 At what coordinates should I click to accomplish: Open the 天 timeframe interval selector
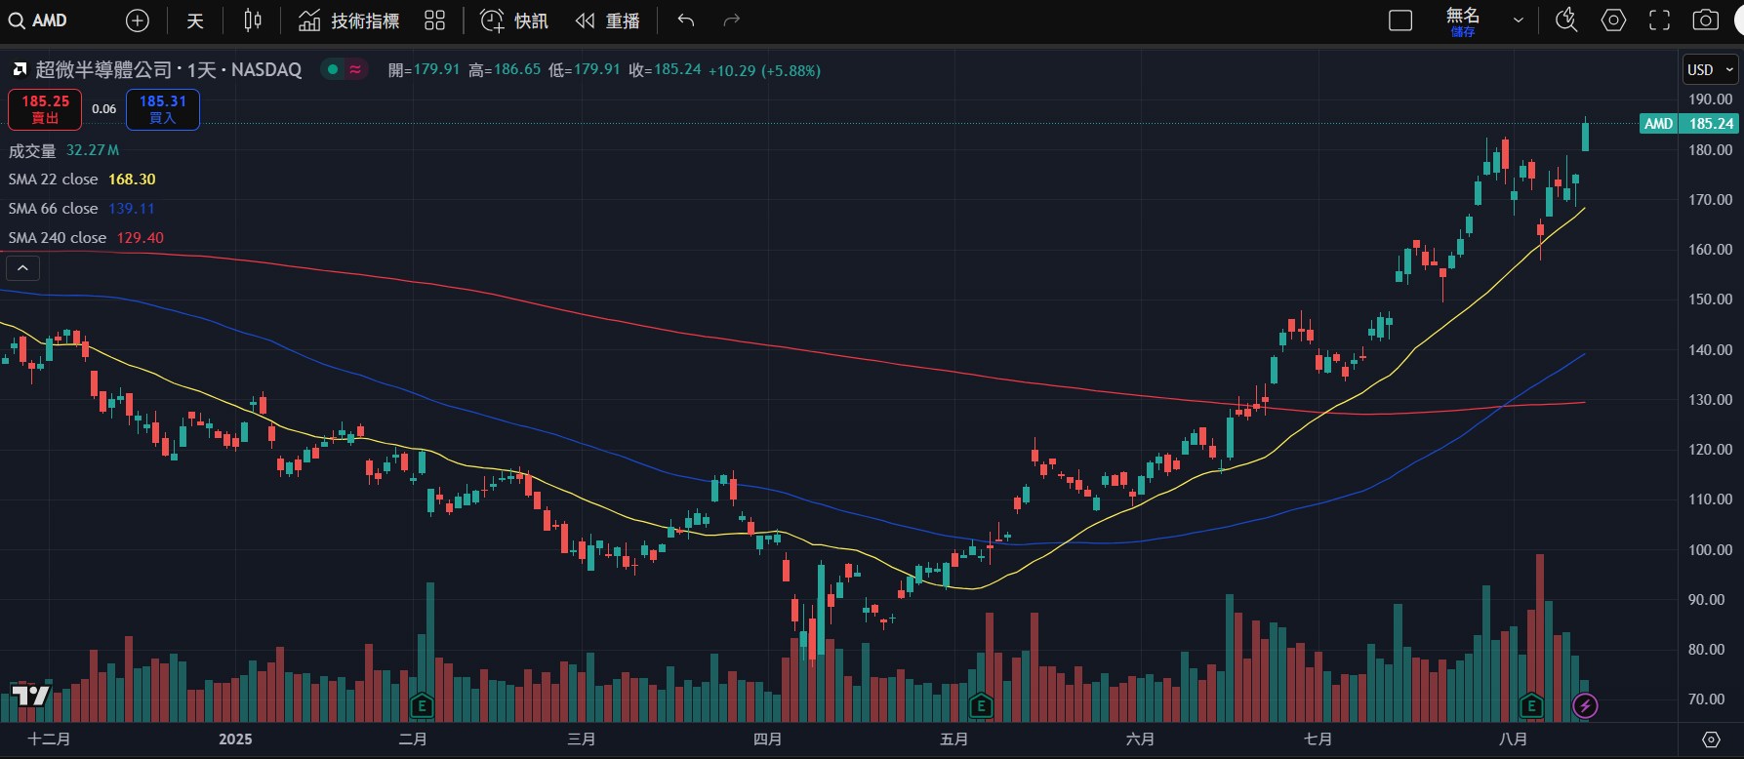tap(195, 20)
